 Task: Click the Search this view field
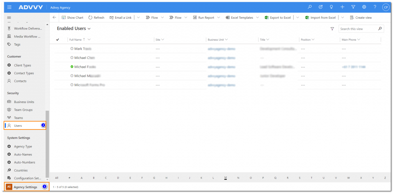[358, 29]
